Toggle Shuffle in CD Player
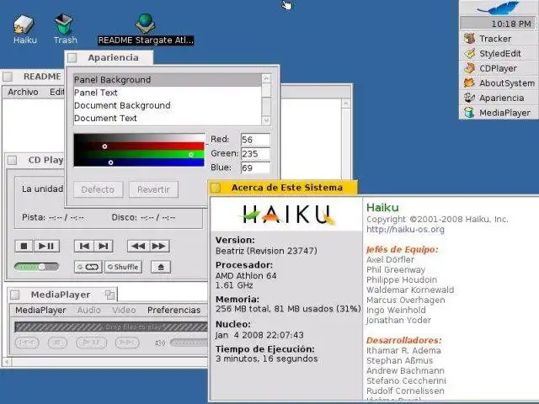Image resolution: width=539 pixels, height=404 pixels. (123, 267)
